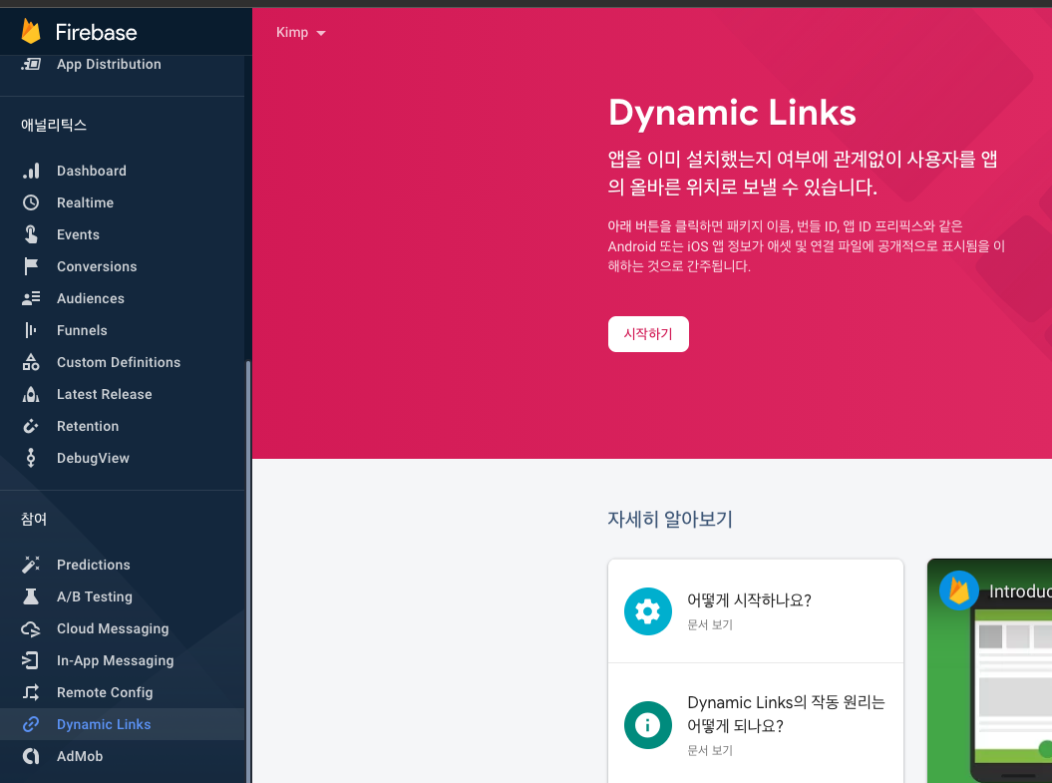
Task: Go to Cloud Messaging
Action: pyautogui.click(x=122, y=628)
